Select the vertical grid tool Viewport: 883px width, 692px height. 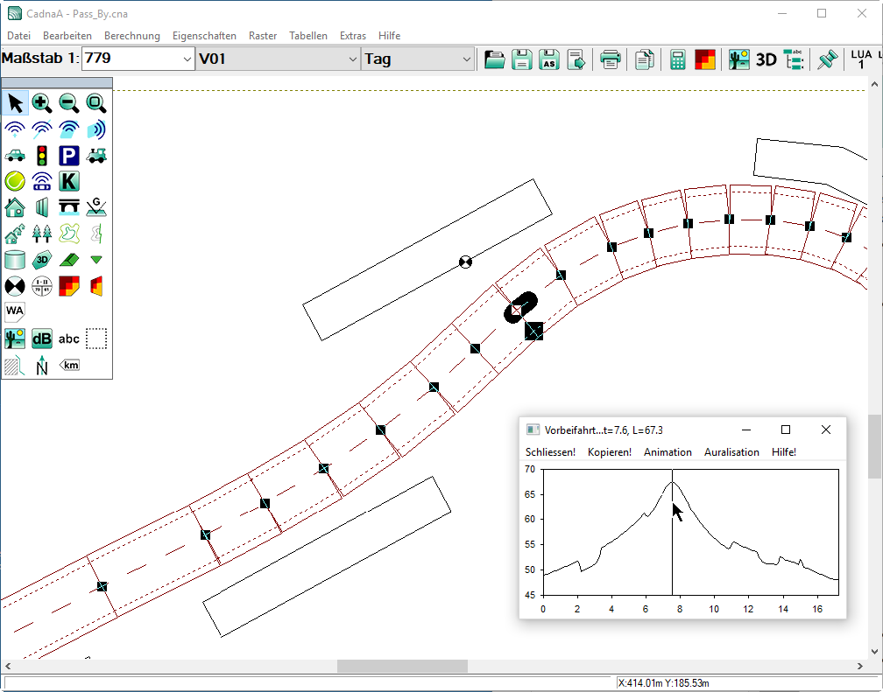[96, 286]
